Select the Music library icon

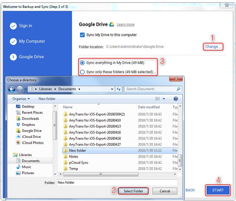(18, 167)
